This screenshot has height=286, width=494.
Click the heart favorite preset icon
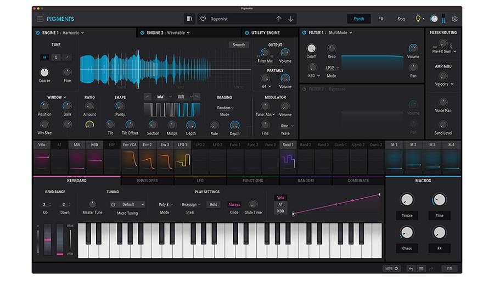point(203,19)
